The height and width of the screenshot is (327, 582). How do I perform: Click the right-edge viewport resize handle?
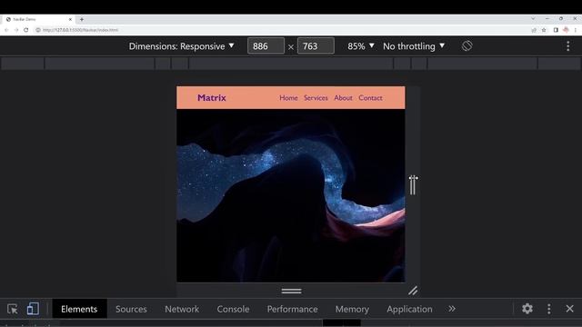[413, 184]
